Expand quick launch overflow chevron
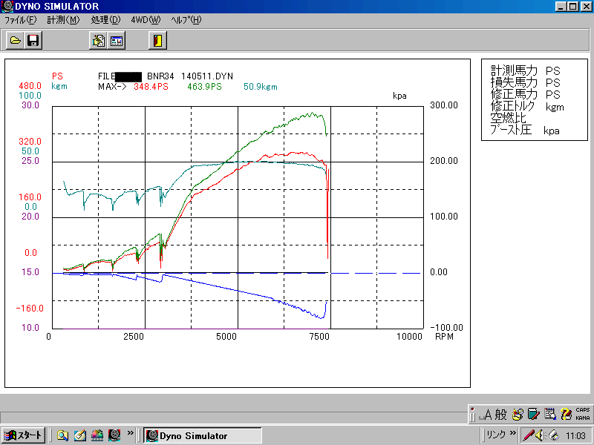 (x=131, y=434)
